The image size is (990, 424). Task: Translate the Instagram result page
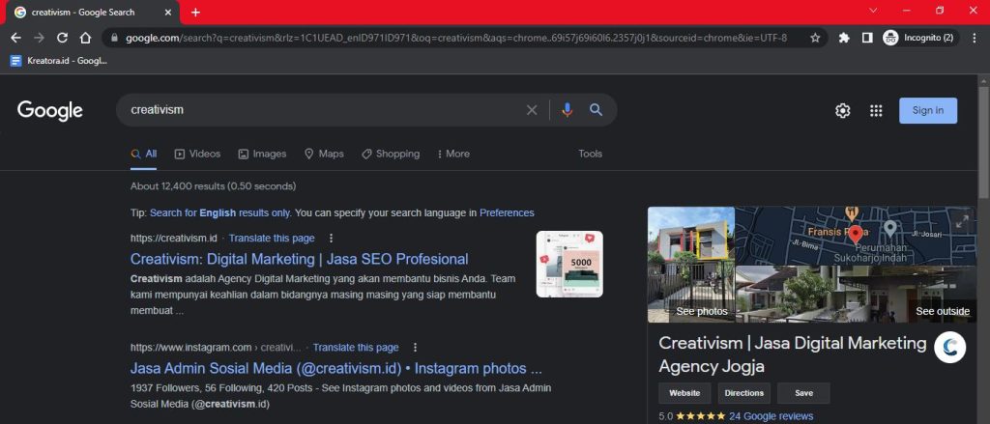tap(356, 348)
